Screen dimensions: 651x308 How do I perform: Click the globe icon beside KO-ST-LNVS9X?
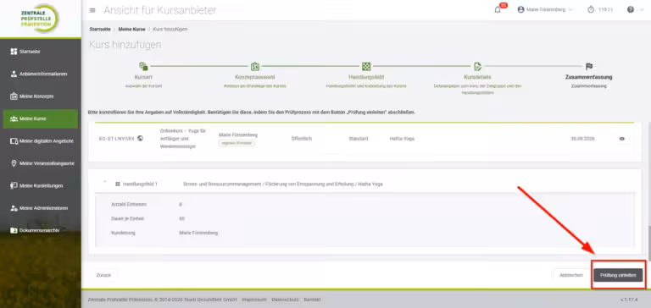coord(141,139)
